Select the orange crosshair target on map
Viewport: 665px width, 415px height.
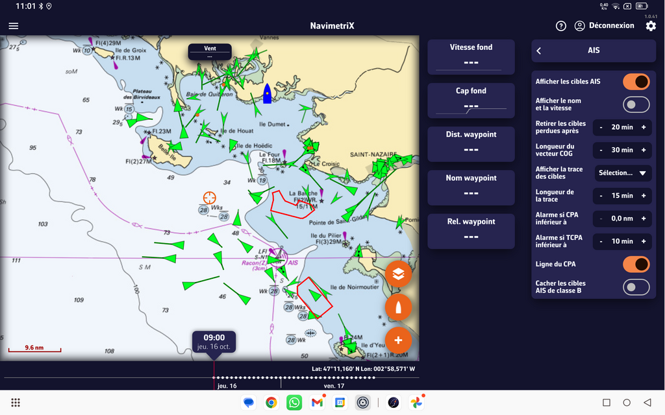[x=210, y=197]
